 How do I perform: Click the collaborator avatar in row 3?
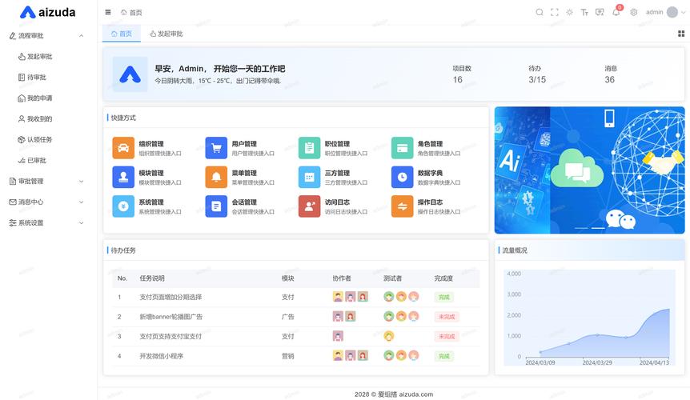[338, 336]
